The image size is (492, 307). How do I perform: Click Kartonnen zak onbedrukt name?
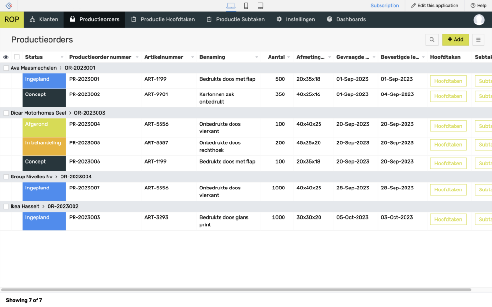(x=217, y=98)
